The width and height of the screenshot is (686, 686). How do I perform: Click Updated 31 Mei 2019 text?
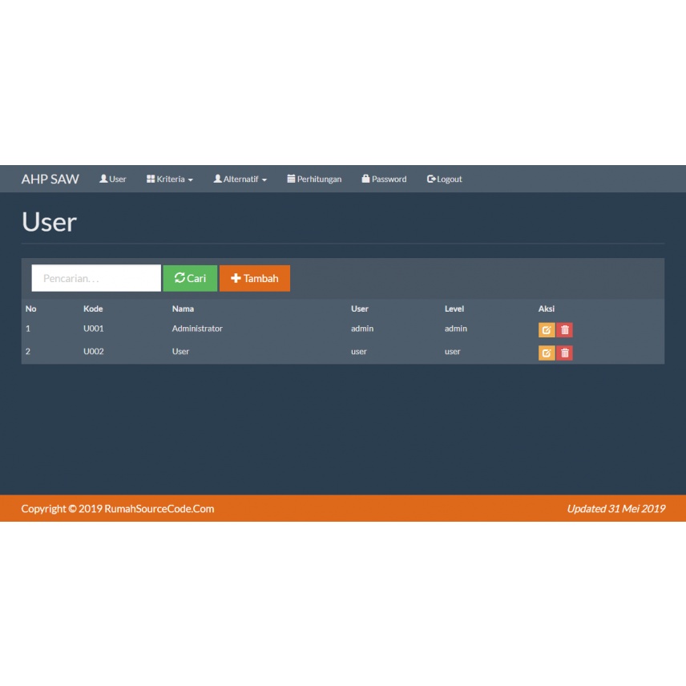point(616,509)
